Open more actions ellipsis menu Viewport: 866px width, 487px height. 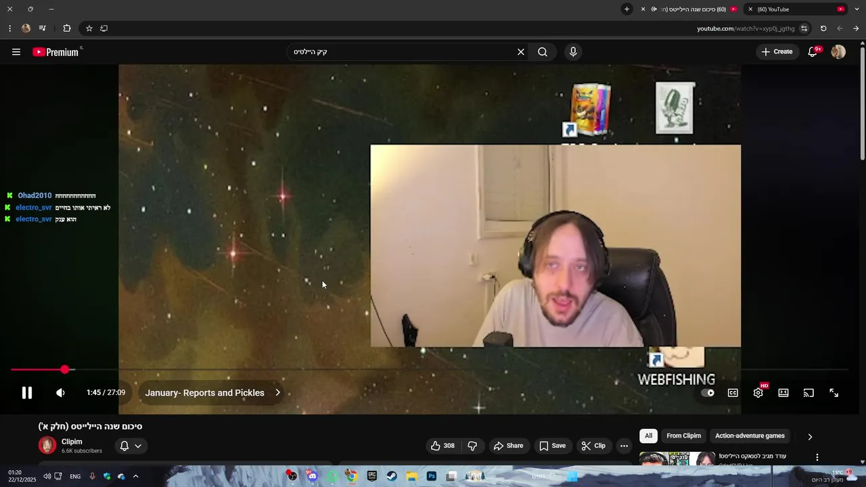[624, 446]
